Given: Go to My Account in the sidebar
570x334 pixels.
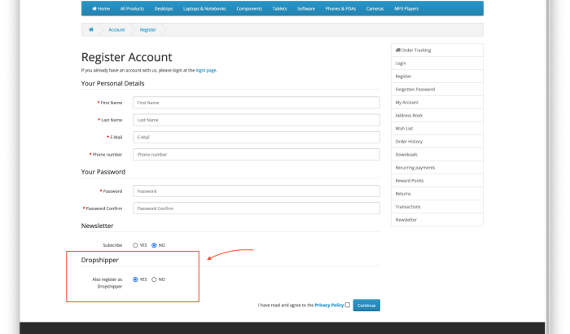Looking at the screenshot, I should 437,103.
